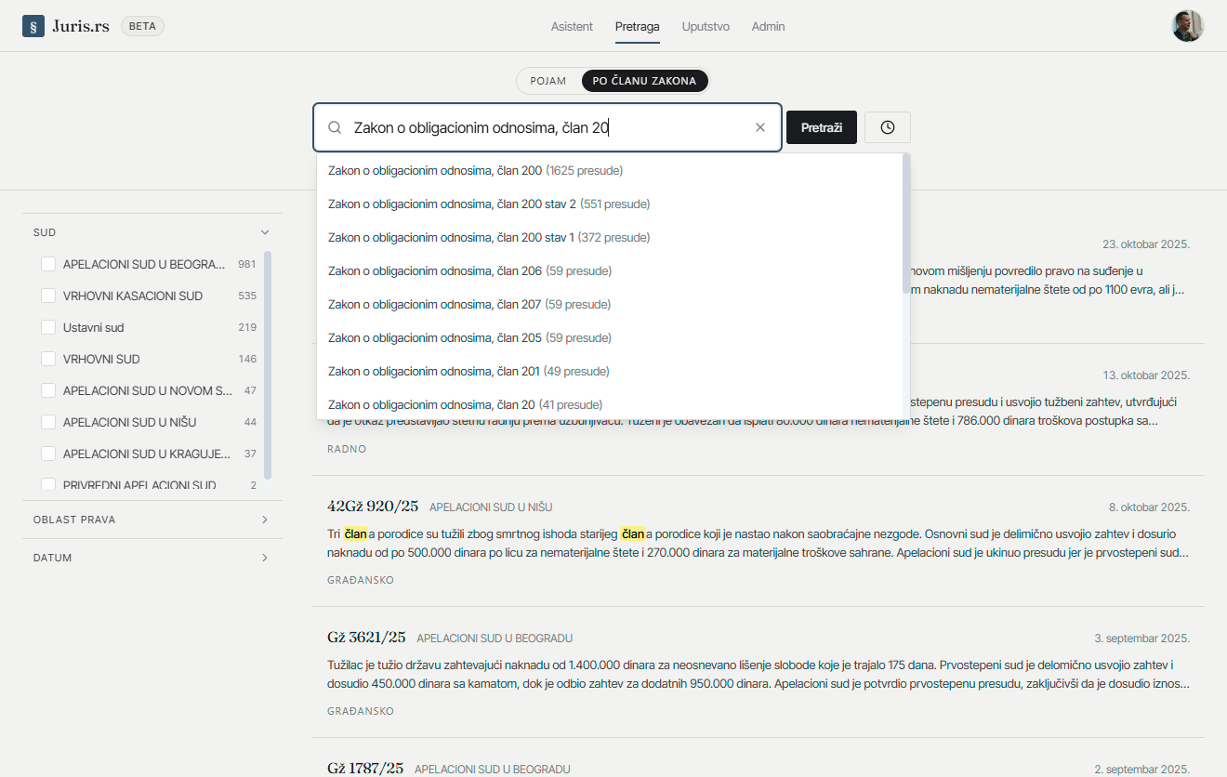Open case 42Gž 920/25

pos(373,507)
